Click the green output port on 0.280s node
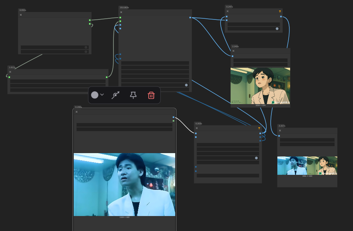 pos(174,121)
